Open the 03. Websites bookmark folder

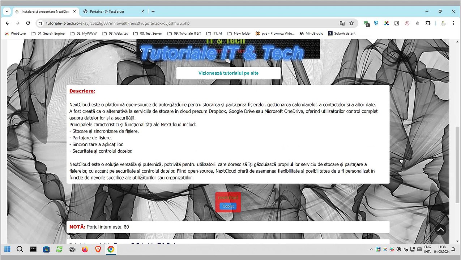[x=115, y=33]
